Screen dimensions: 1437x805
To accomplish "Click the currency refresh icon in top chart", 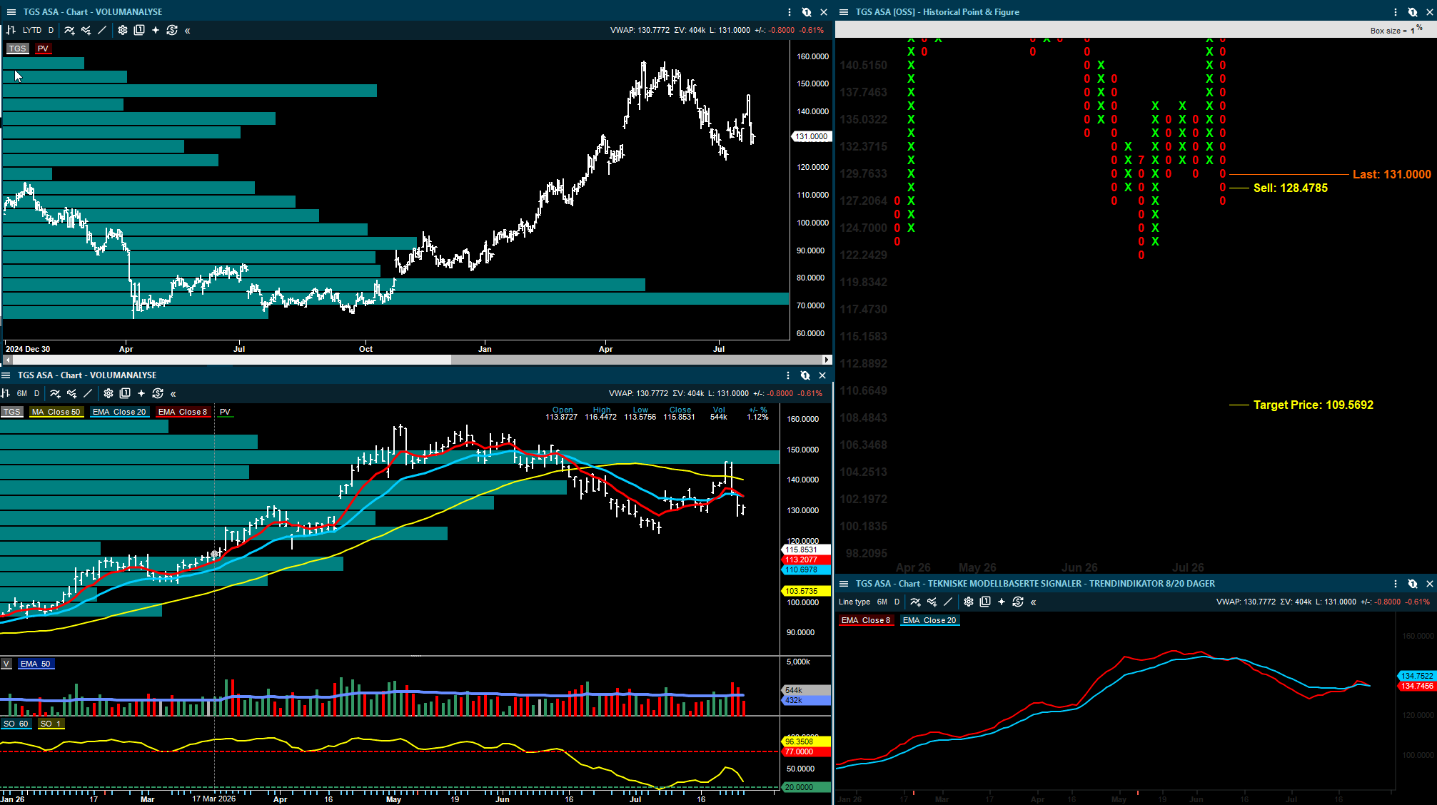I will click(172, 30).
